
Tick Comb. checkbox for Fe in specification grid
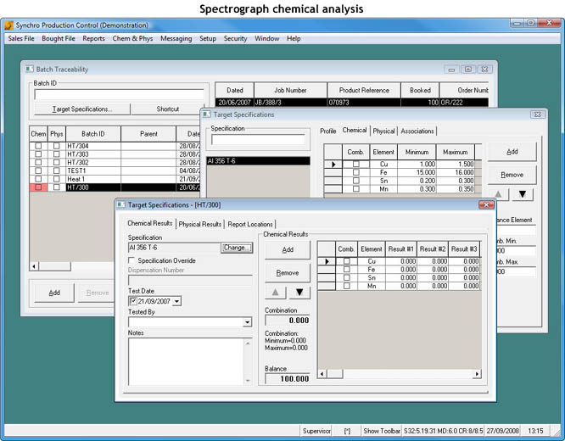(x=356, y=172)
